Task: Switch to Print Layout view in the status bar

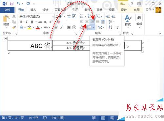Action: tap(103, 118)
